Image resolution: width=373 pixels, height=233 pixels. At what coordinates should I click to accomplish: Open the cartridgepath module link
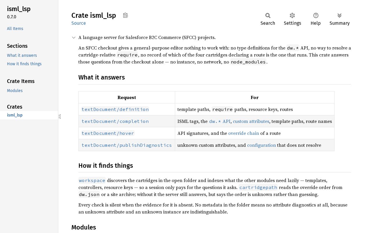coord(258,187)
